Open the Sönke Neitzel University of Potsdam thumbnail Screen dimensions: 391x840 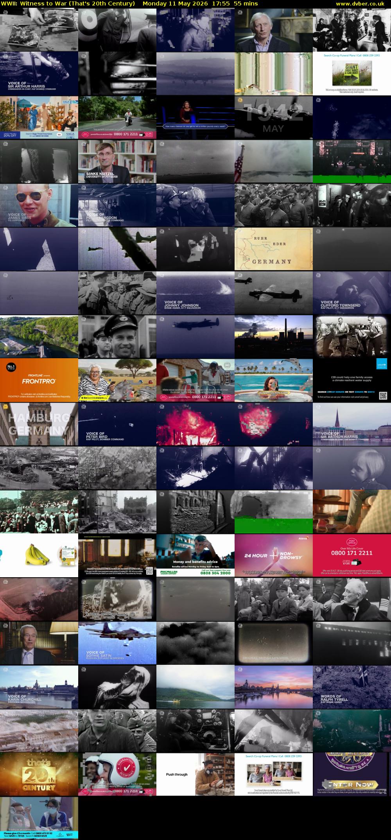(x=117, y=161)
